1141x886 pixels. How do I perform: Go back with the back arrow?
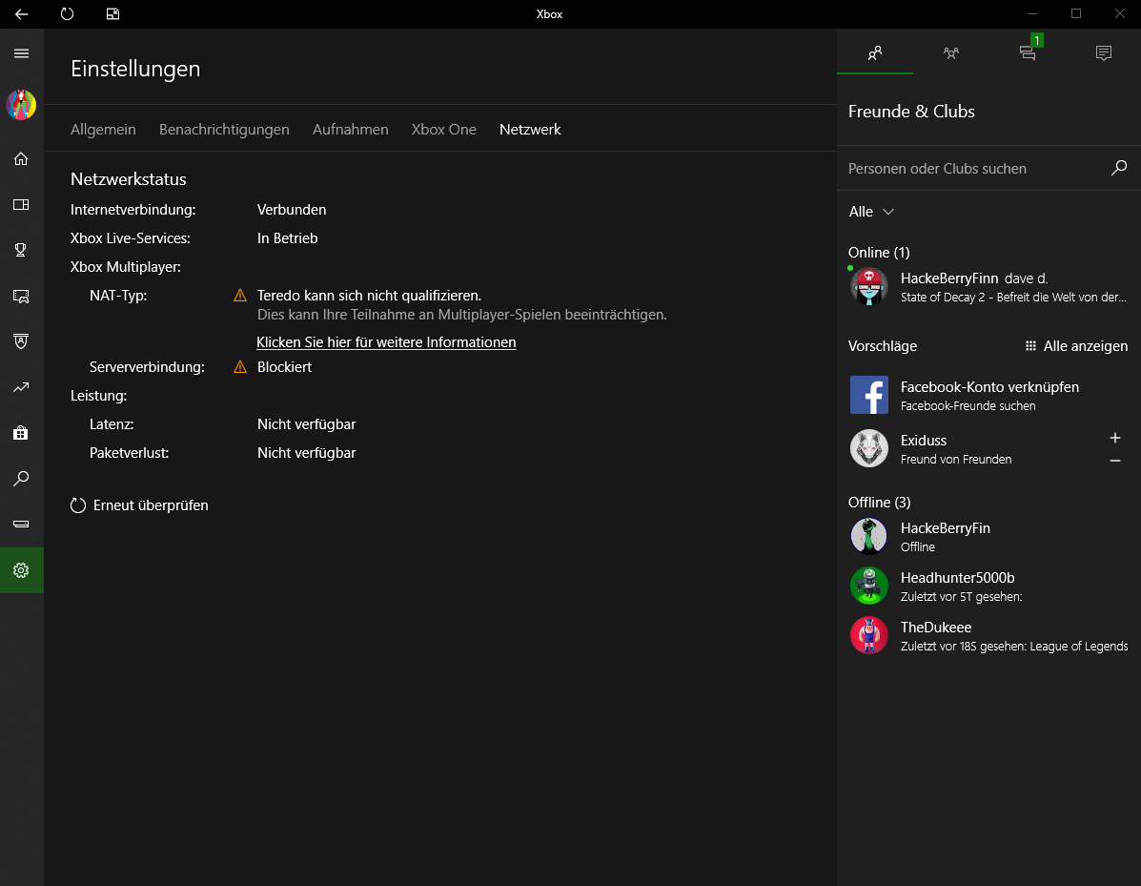click(21, 14)
